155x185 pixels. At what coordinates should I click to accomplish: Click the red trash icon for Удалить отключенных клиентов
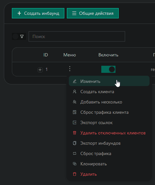coord(75,133)
